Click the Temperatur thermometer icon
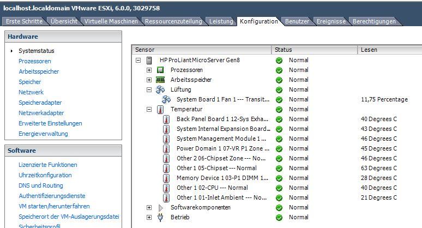Image resolution: width=422 pixels, height=228 pixels. (x=160, y=109)
